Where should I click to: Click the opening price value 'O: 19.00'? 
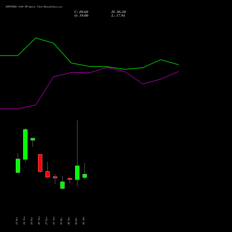point(81,16)
